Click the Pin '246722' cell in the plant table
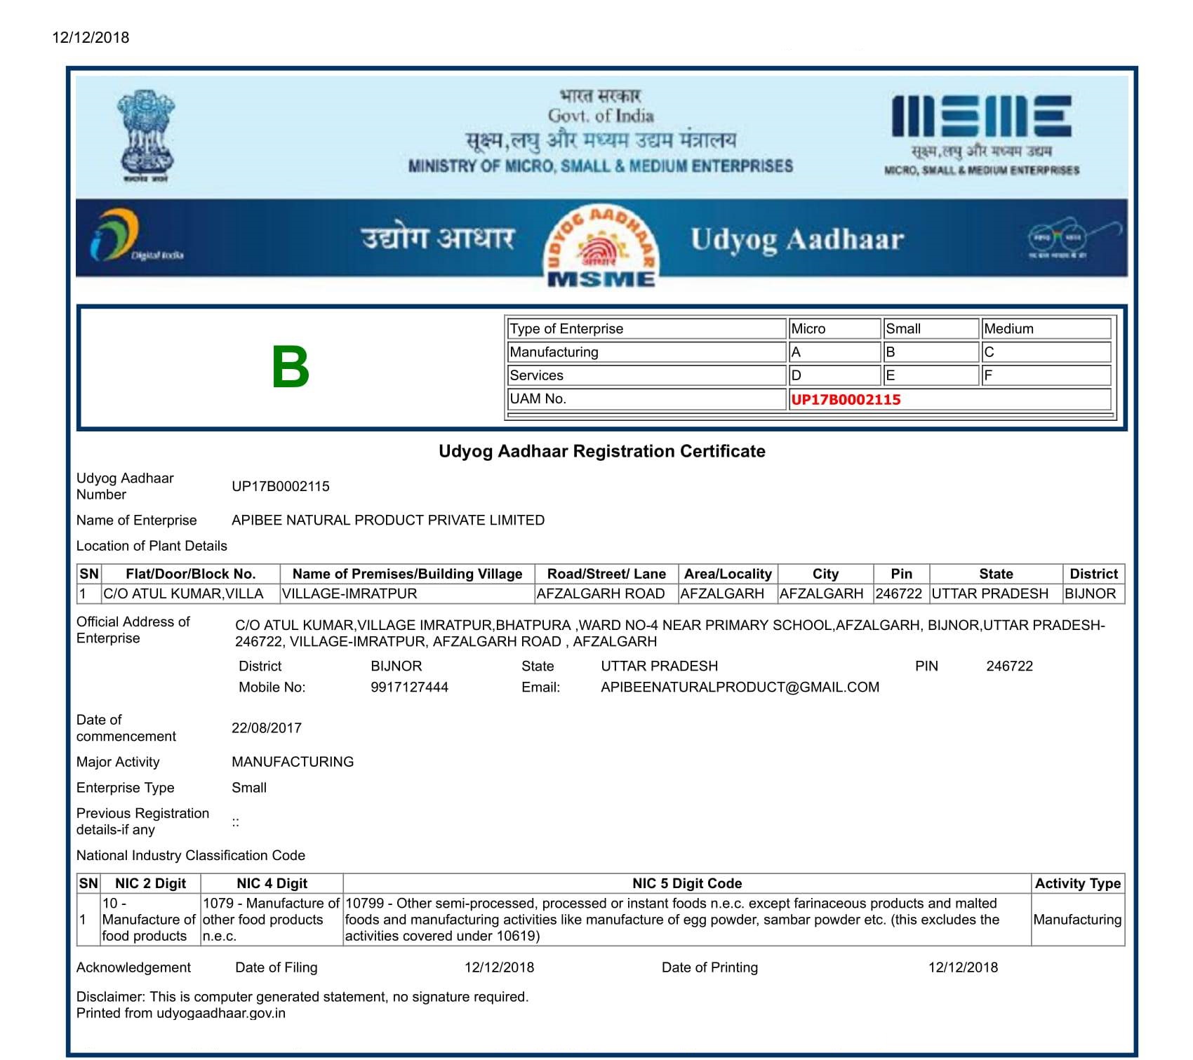 [901, 593]
